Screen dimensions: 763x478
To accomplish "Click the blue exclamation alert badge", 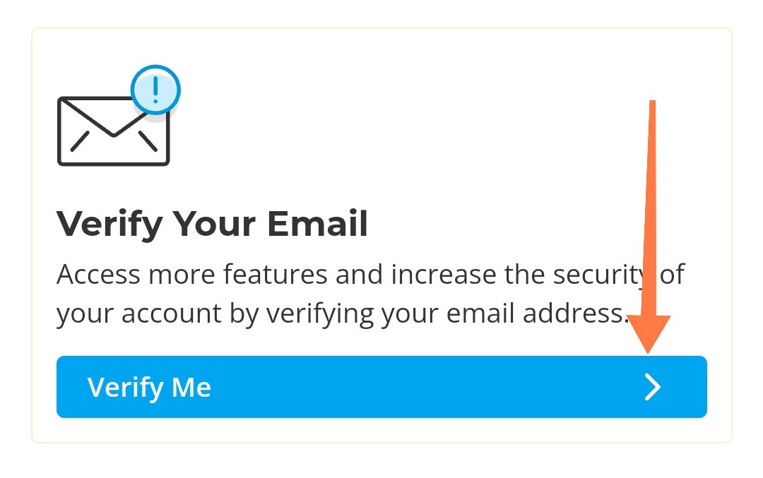I will coord(155,90).
